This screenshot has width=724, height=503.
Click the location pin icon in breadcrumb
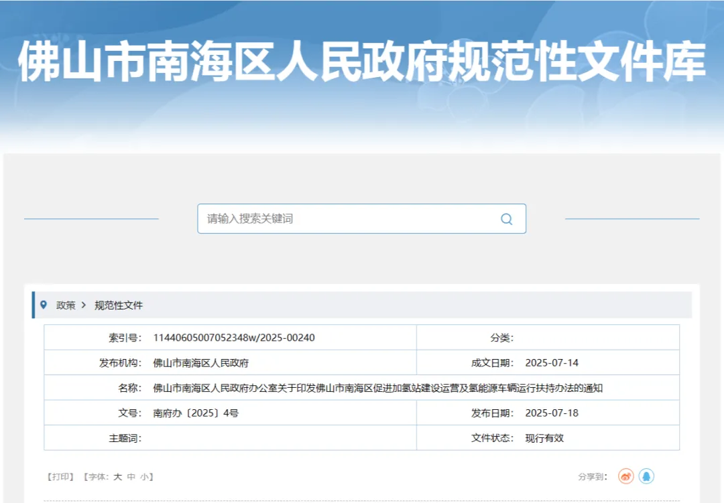point(44,304)
